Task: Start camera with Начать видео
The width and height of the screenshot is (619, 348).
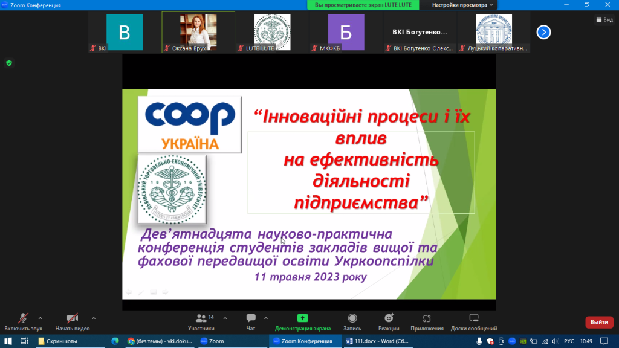Action: pyautogui.click(x=72, y=321)
